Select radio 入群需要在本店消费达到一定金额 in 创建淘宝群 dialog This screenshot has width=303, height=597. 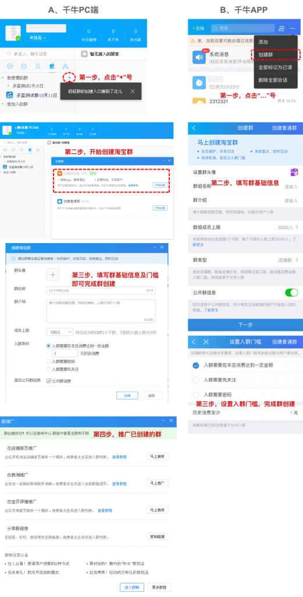point(48,346)
